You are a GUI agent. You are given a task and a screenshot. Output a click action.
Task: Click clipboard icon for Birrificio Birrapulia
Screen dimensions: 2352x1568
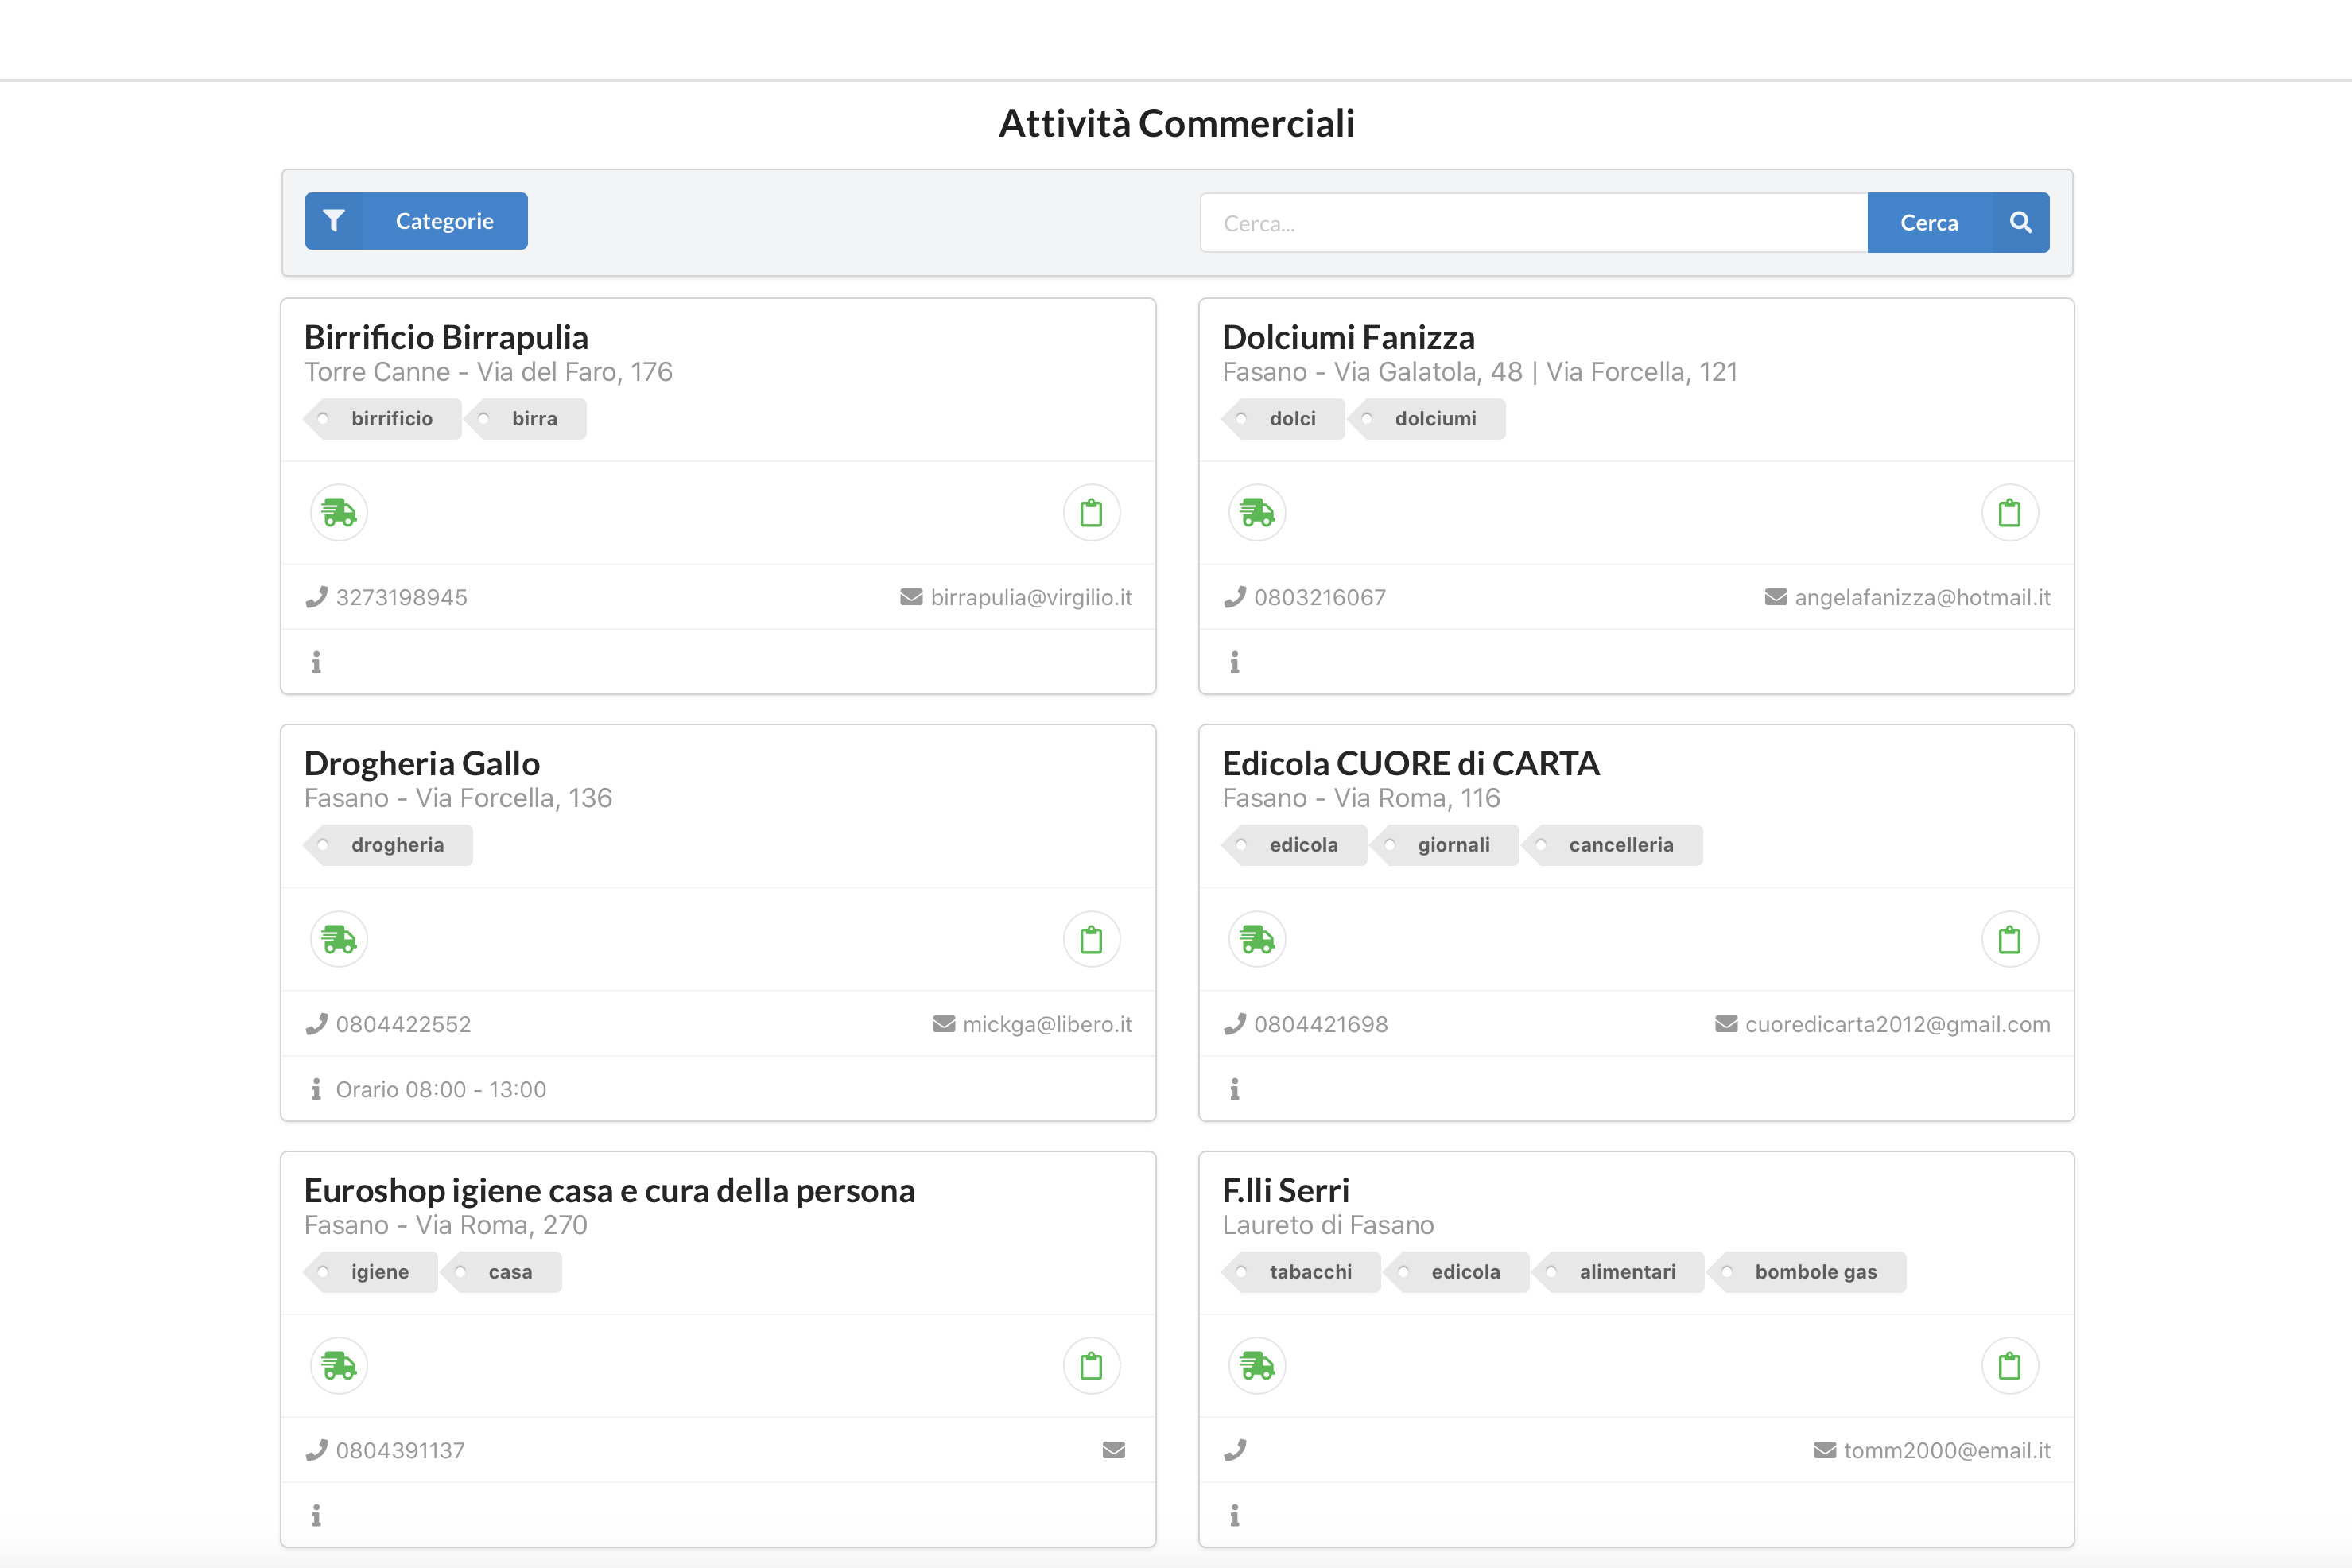pyautogui.click(x=1091, y=513)
